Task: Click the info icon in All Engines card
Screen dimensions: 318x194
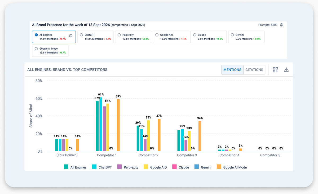Action: point(71,36)
